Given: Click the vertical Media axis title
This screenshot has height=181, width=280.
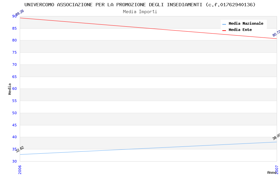Looking at the screenshot, I should [x=10, y=89].
